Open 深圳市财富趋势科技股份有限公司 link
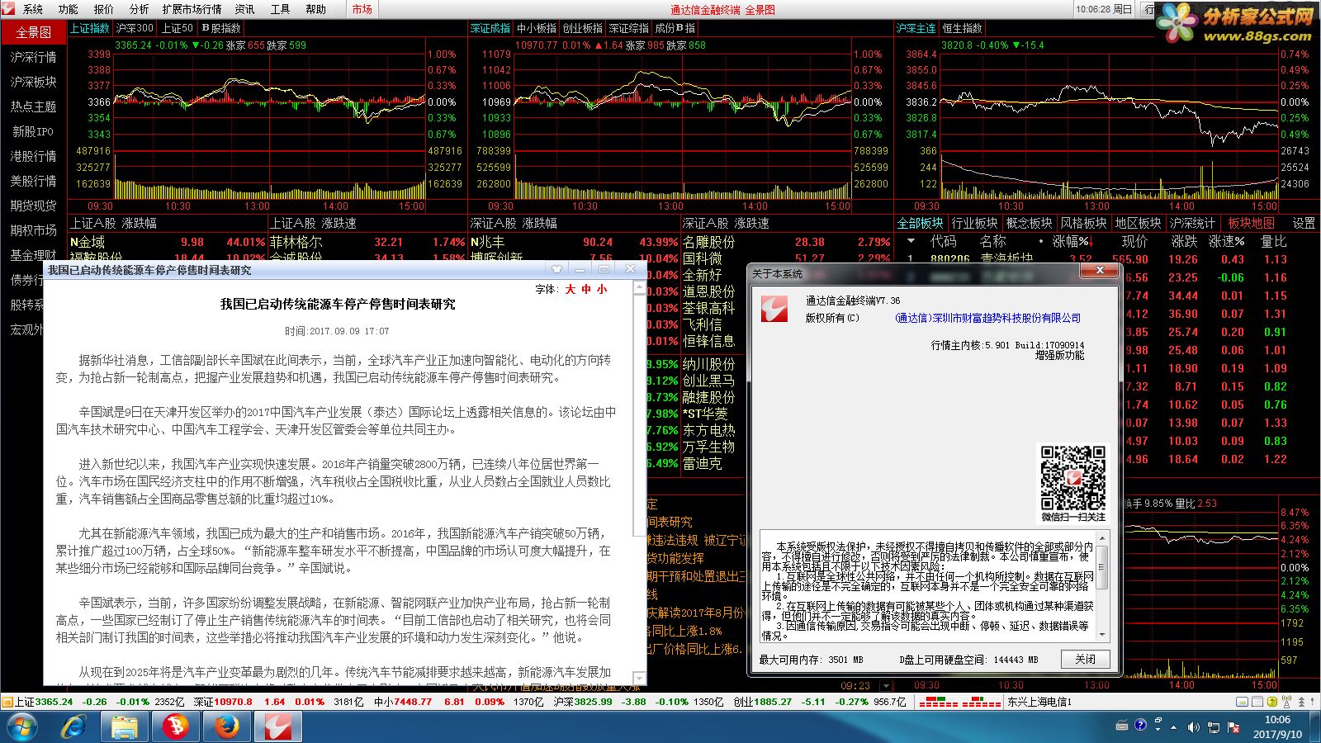 tap(987, 318)
